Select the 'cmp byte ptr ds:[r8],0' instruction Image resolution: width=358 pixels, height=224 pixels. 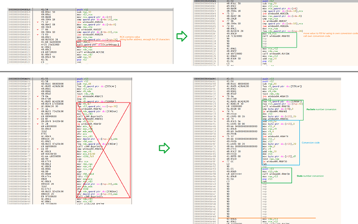(x=278, y=109)
